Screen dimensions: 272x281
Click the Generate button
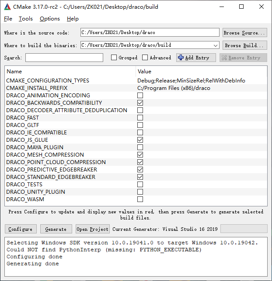click(56, 229)
